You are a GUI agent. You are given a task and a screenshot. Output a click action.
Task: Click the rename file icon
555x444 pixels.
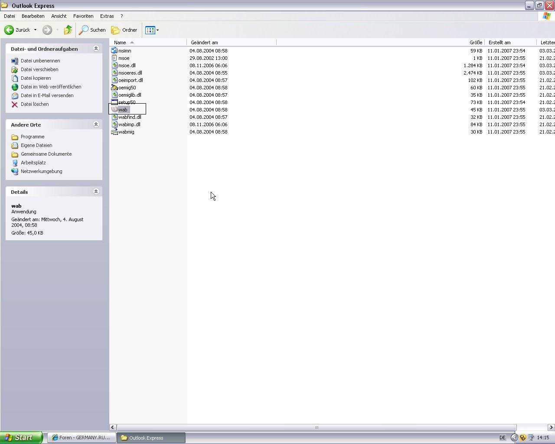coord(15,61)
